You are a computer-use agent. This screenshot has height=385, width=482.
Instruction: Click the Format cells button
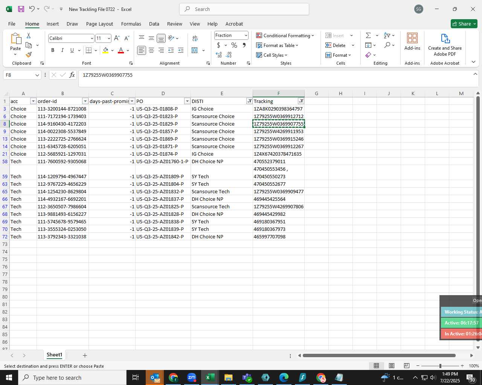(338, 55)
